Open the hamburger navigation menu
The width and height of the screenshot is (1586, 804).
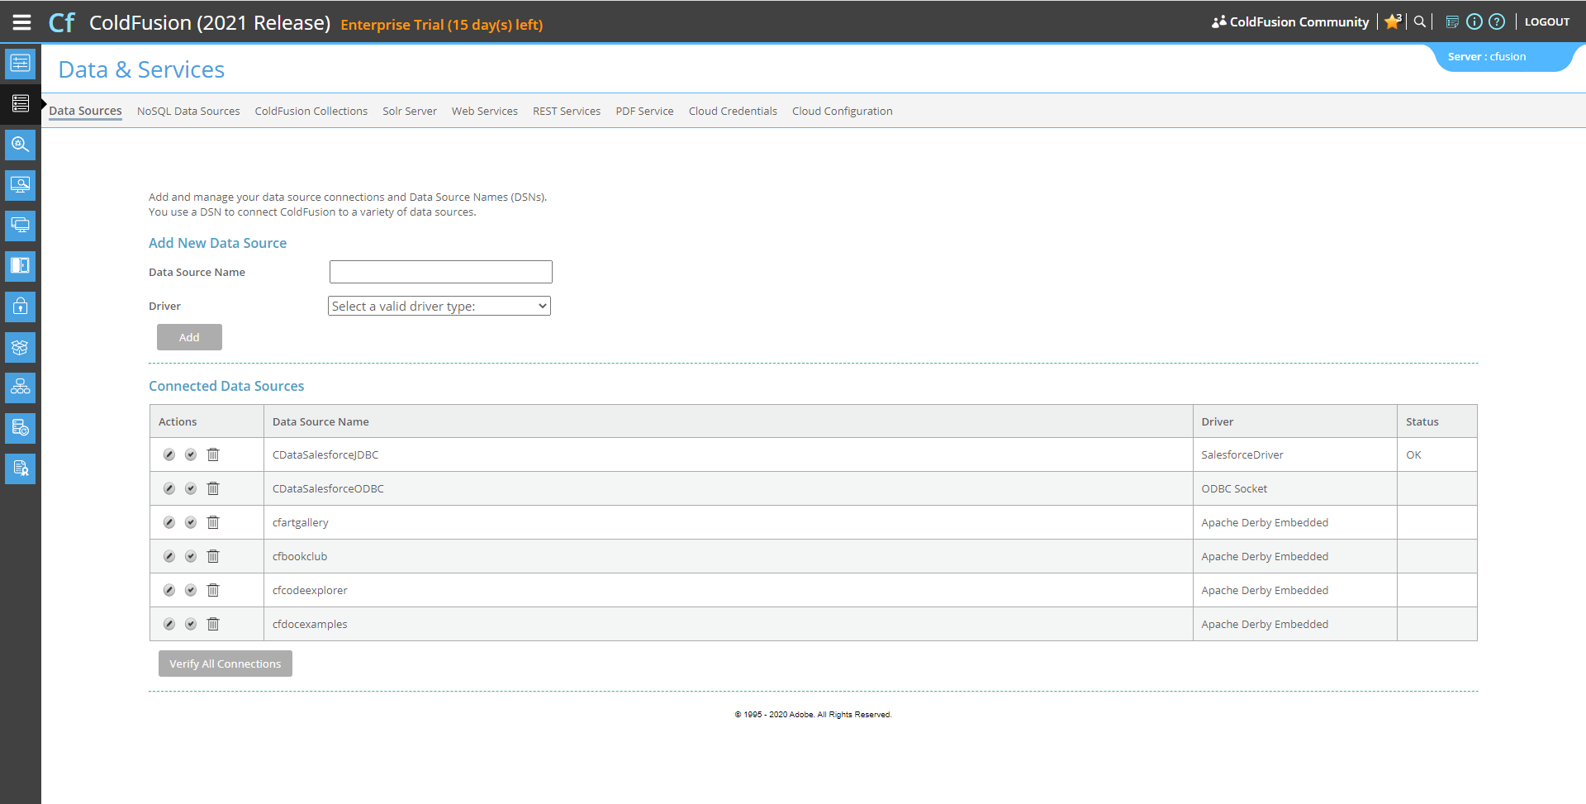point(21,22)
